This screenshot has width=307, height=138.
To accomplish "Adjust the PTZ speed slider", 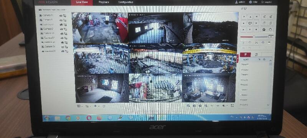I will click(254, 36).
